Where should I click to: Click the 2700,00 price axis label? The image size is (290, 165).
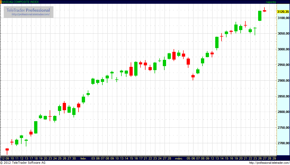point(283,143)
